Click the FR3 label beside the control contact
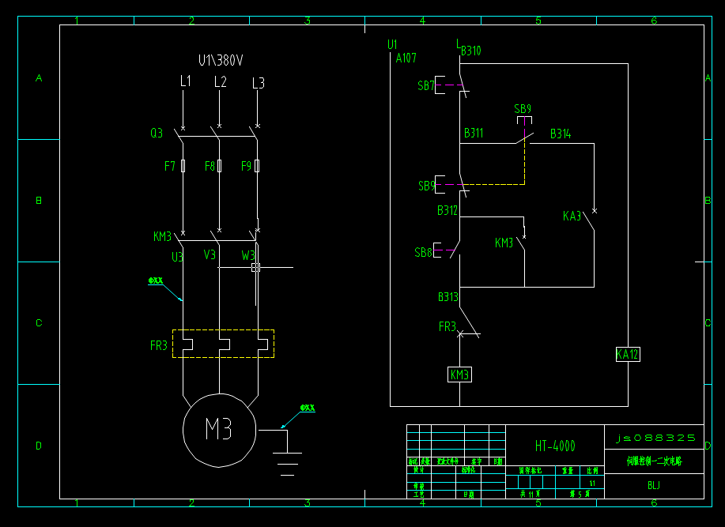The width and height of the screenshot is (725, 527). tap(447, 327)
